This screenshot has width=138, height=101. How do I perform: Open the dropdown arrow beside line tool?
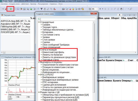[x=128, y=9]
